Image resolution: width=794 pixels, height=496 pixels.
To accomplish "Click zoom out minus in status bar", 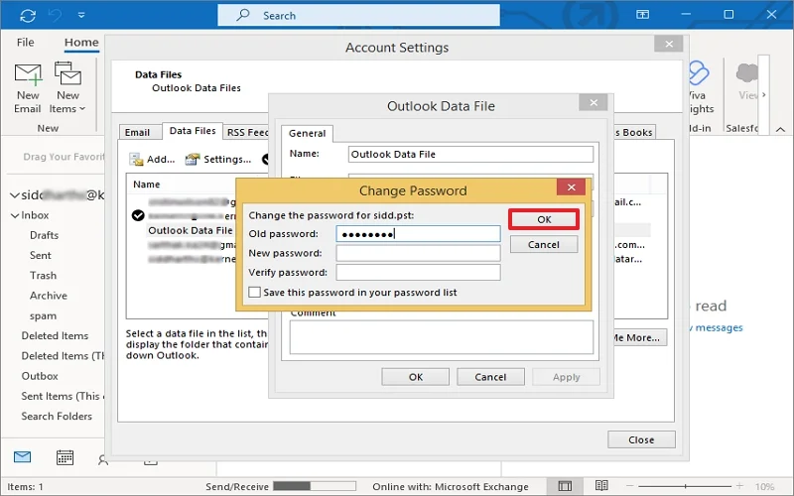I will point(630,486).
